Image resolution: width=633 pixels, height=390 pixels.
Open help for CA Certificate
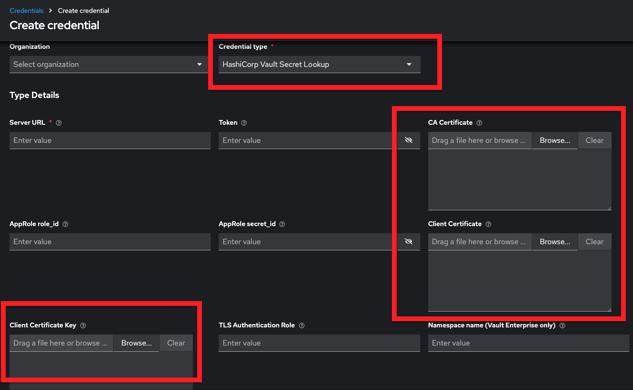(x=479, y=123)
